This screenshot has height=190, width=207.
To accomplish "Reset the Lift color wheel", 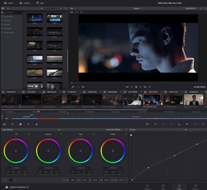I will coord(29,134).
